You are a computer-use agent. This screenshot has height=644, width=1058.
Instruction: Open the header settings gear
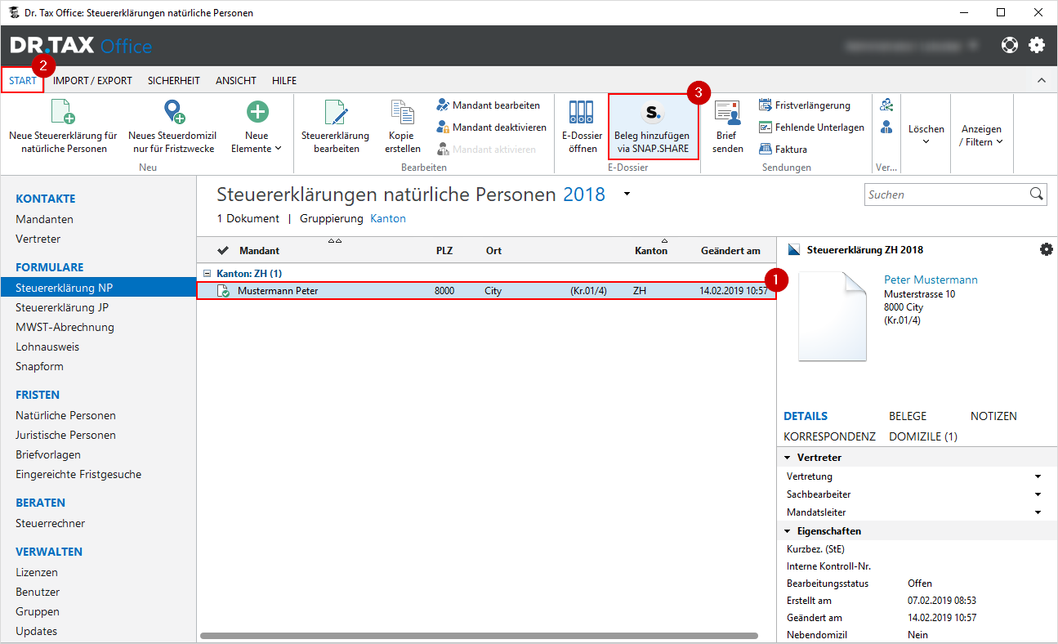tap(1037, 45)
